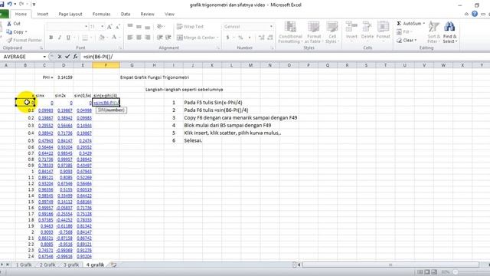The height and width of the screenshot is (276, 490).
Task: Click the Accounting dollar format icon
Action: [228, 38]
